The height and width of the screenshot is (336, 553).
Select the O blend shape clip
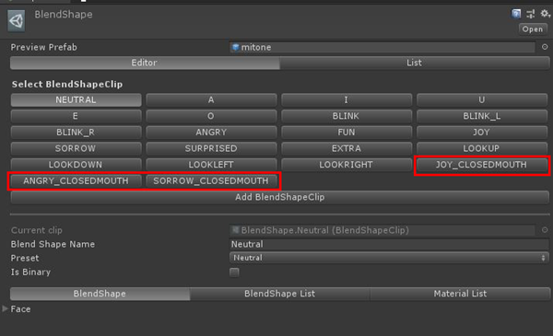coord(211,116)
